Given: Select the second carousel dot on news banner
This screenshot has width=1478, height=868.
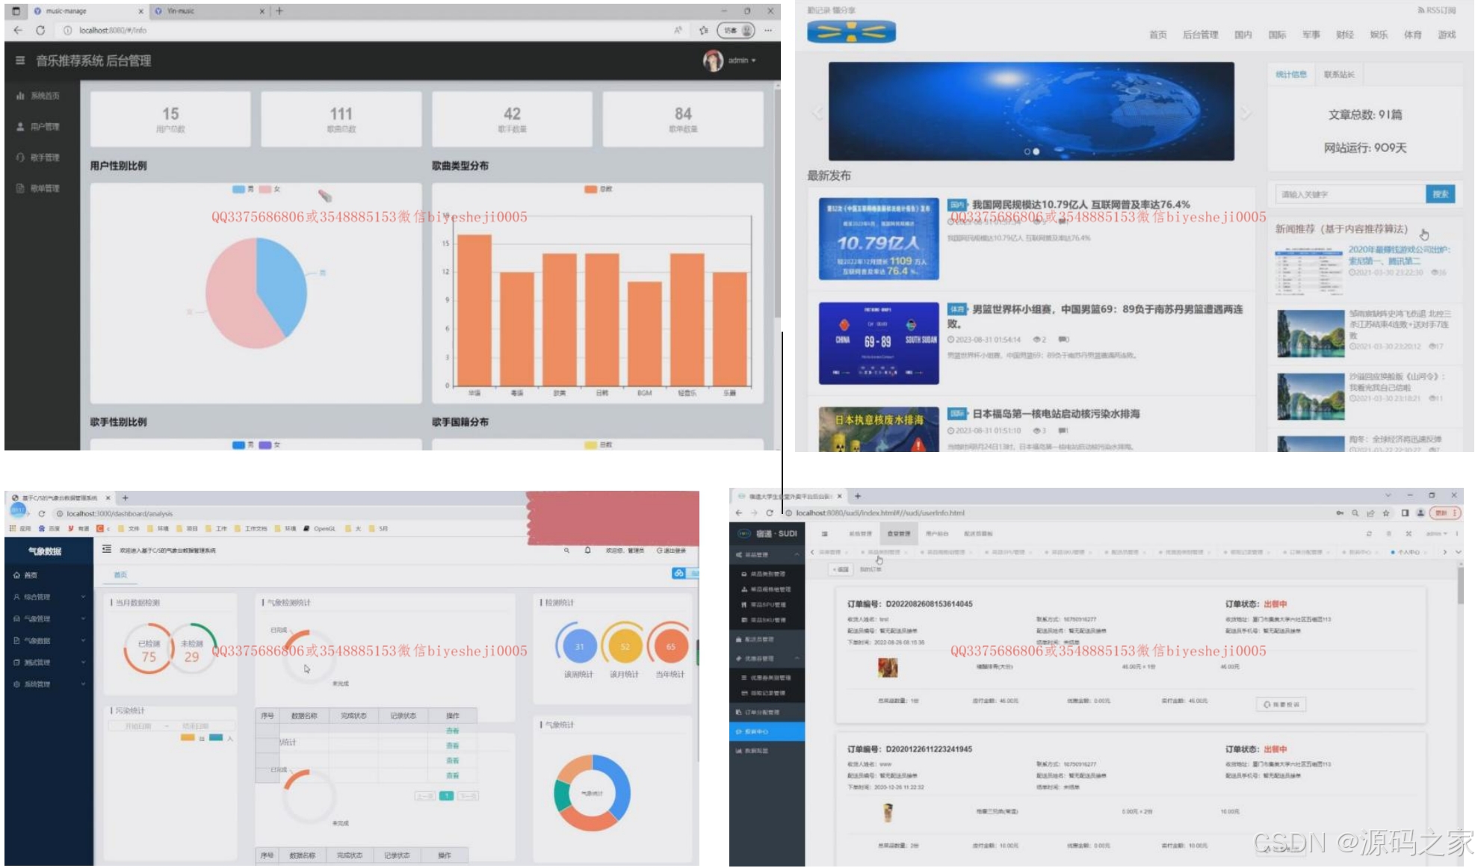Looking at the screenshot, I should tap(1036, 152).
